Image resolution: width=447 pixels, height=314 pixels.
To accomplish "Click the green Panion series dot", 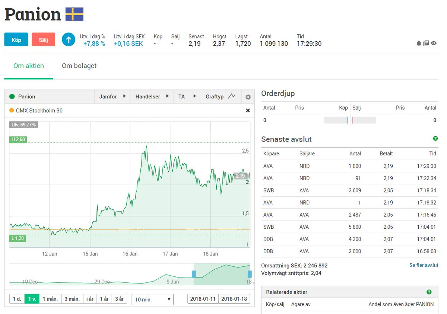I will click(12, 96).
